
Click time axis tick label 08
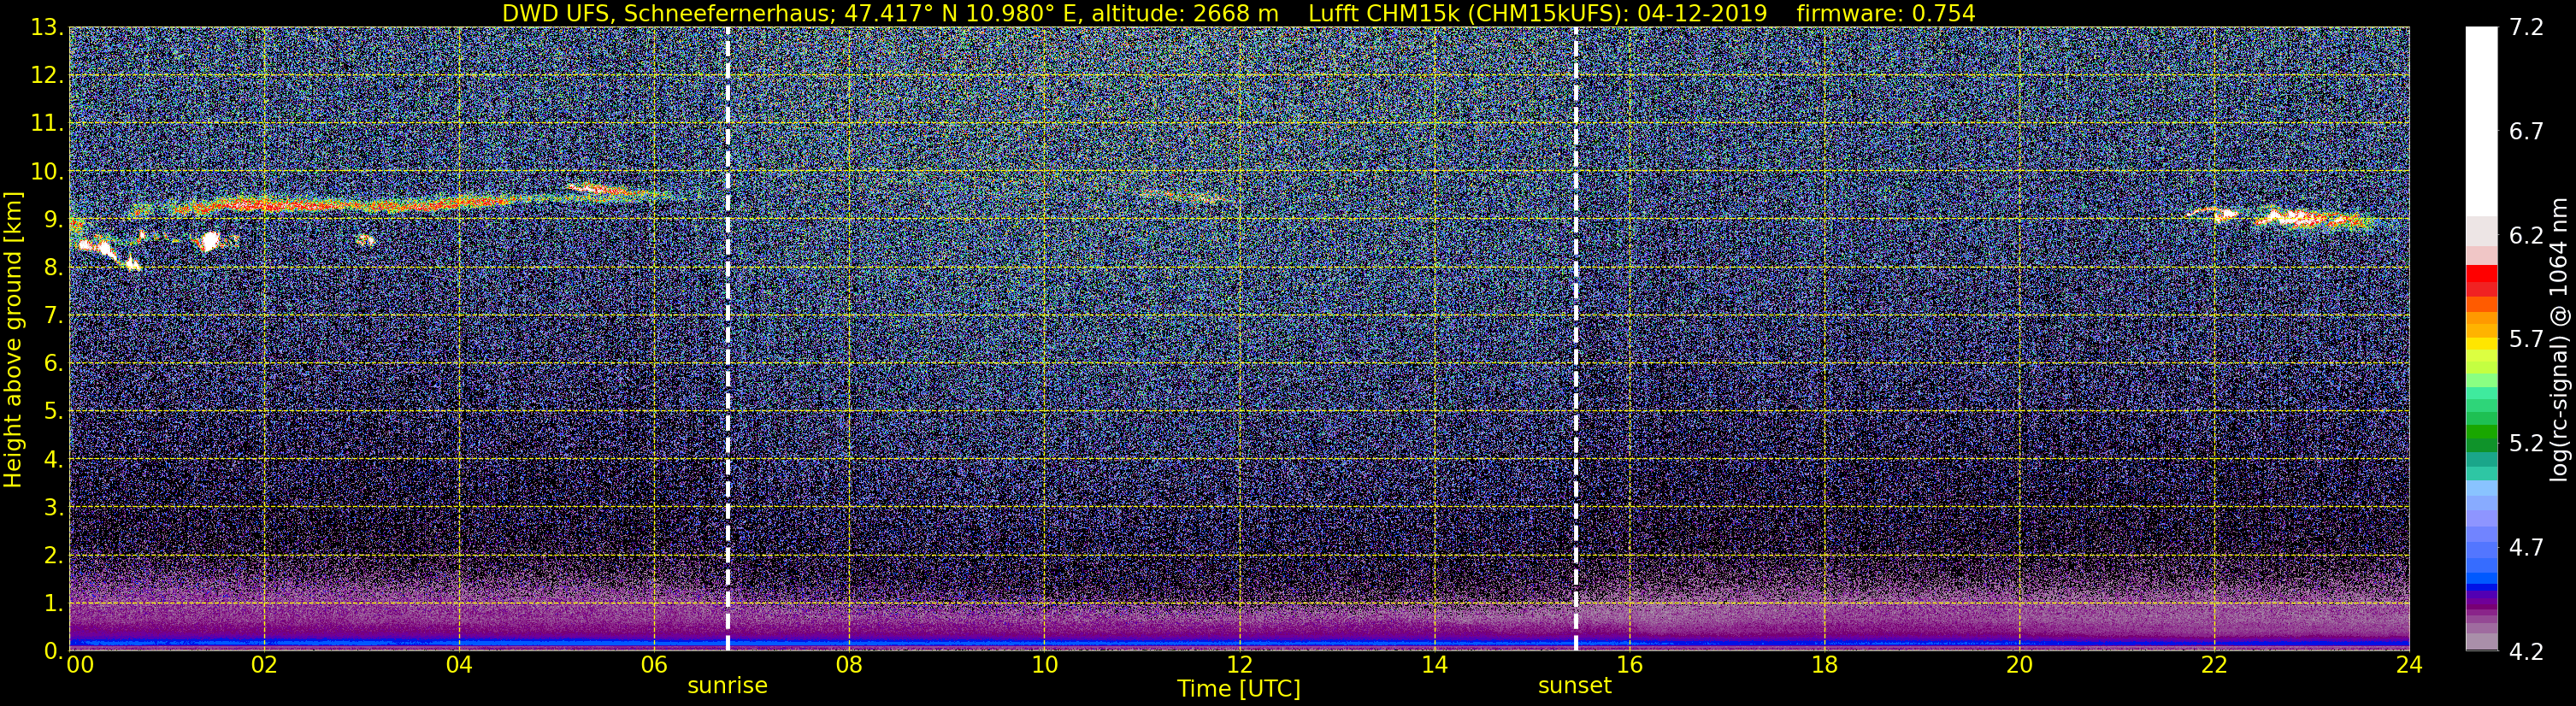(x=849, y=666)
